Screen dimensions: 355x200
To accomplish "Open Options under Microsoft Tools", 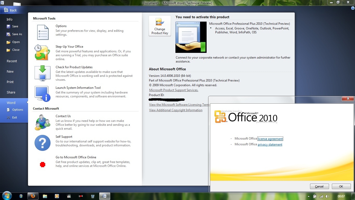I will point(61,26).
